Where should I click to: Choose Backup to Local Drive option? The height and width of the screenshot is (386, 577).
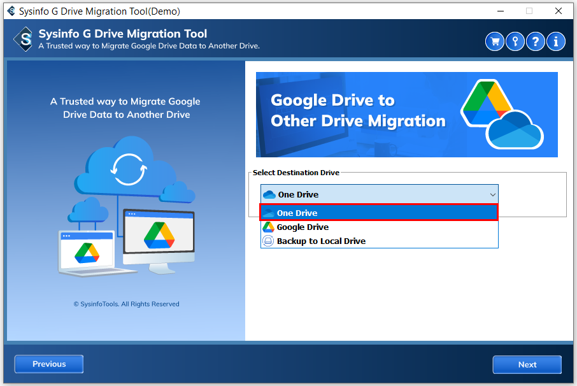point(321,241)
